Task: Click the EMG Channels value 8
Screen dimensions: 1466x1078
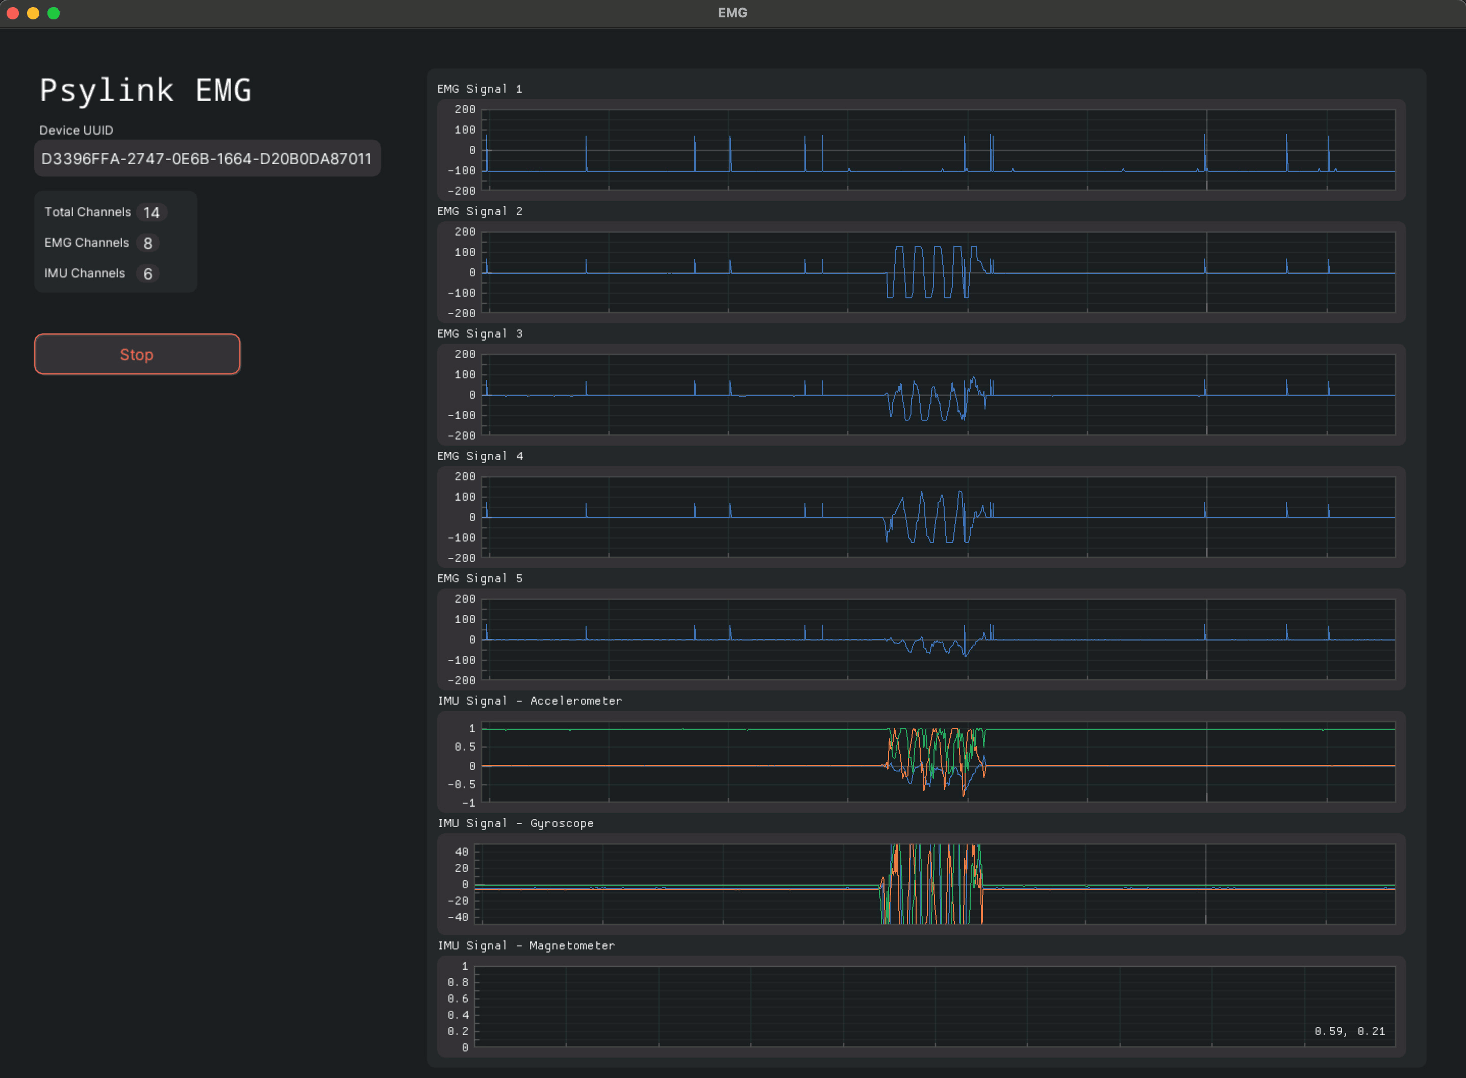Action: click(148, 243)
